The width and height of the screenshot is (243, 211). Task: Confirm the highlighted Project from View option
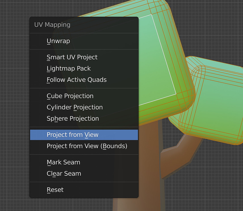[73, 135]
